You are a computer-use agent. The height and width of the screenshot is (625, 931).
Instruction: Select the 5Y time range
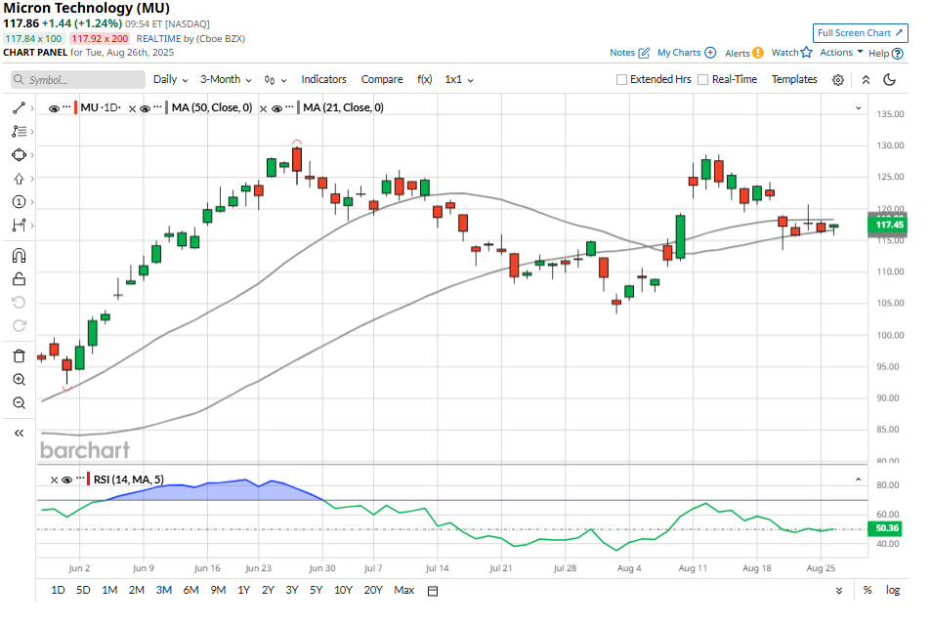tap(316, 590)
